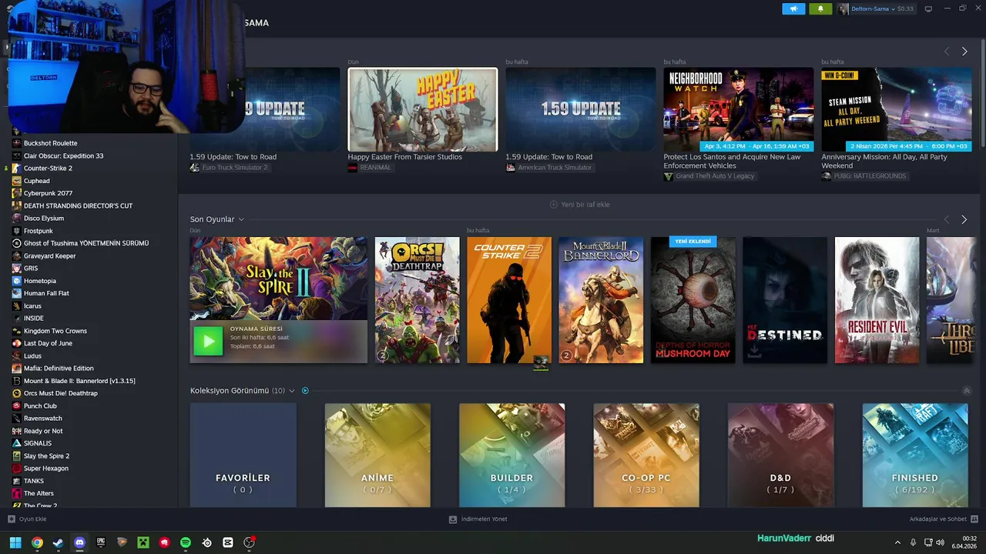This screenshot has width=986, height=554.
Task: Click Oyun Ekle to add a game
Action: coord(27,519)
